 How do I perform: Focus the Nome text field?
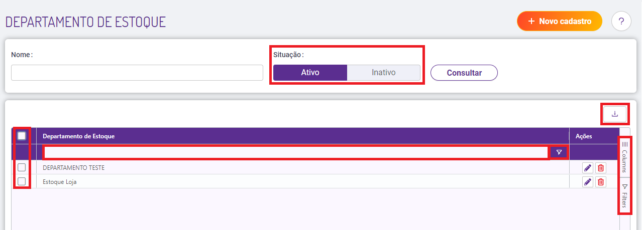tap(137, 73)
